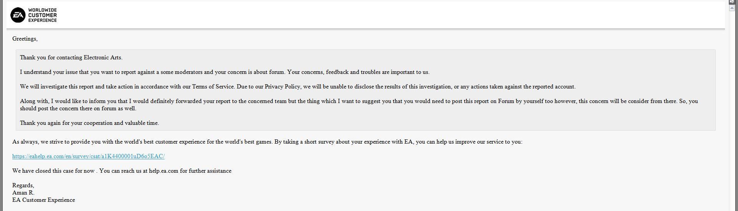Viewport: 738px width, 211px height.
Task: Click the help.ea.com text
Action: tap(163, 171)
